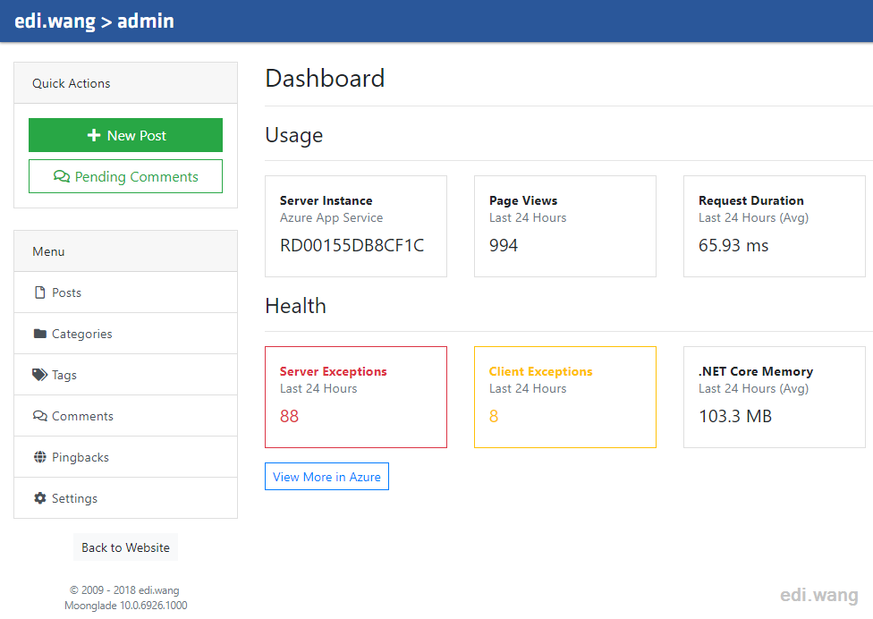Open Pingbacks from the menu
Viewport: 873px width, 619px height.
[126, 457]
